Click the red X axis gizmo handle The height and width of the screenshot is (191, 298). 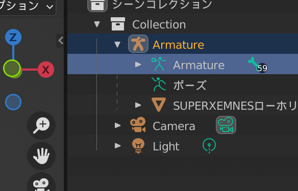pos(46,70)
